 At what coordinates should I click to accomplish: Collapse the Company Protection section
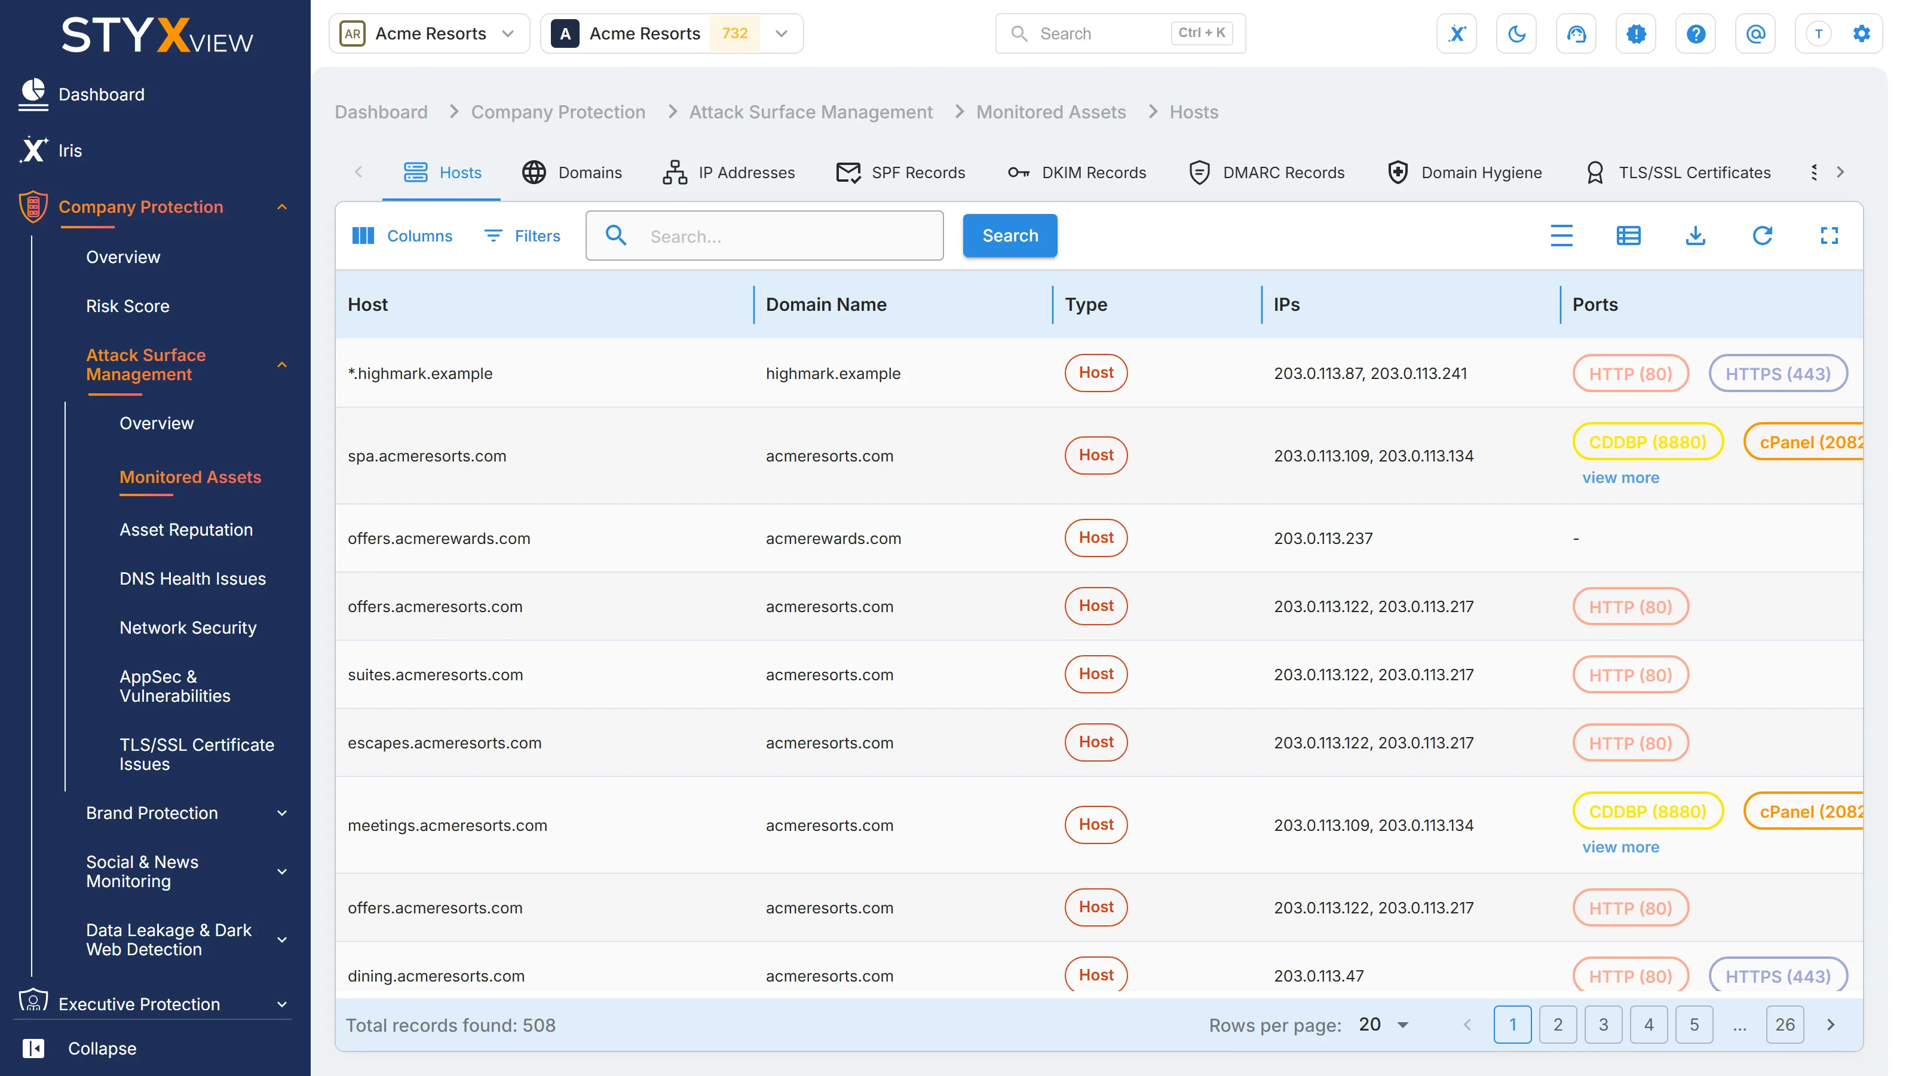click(x=282, y=207)
